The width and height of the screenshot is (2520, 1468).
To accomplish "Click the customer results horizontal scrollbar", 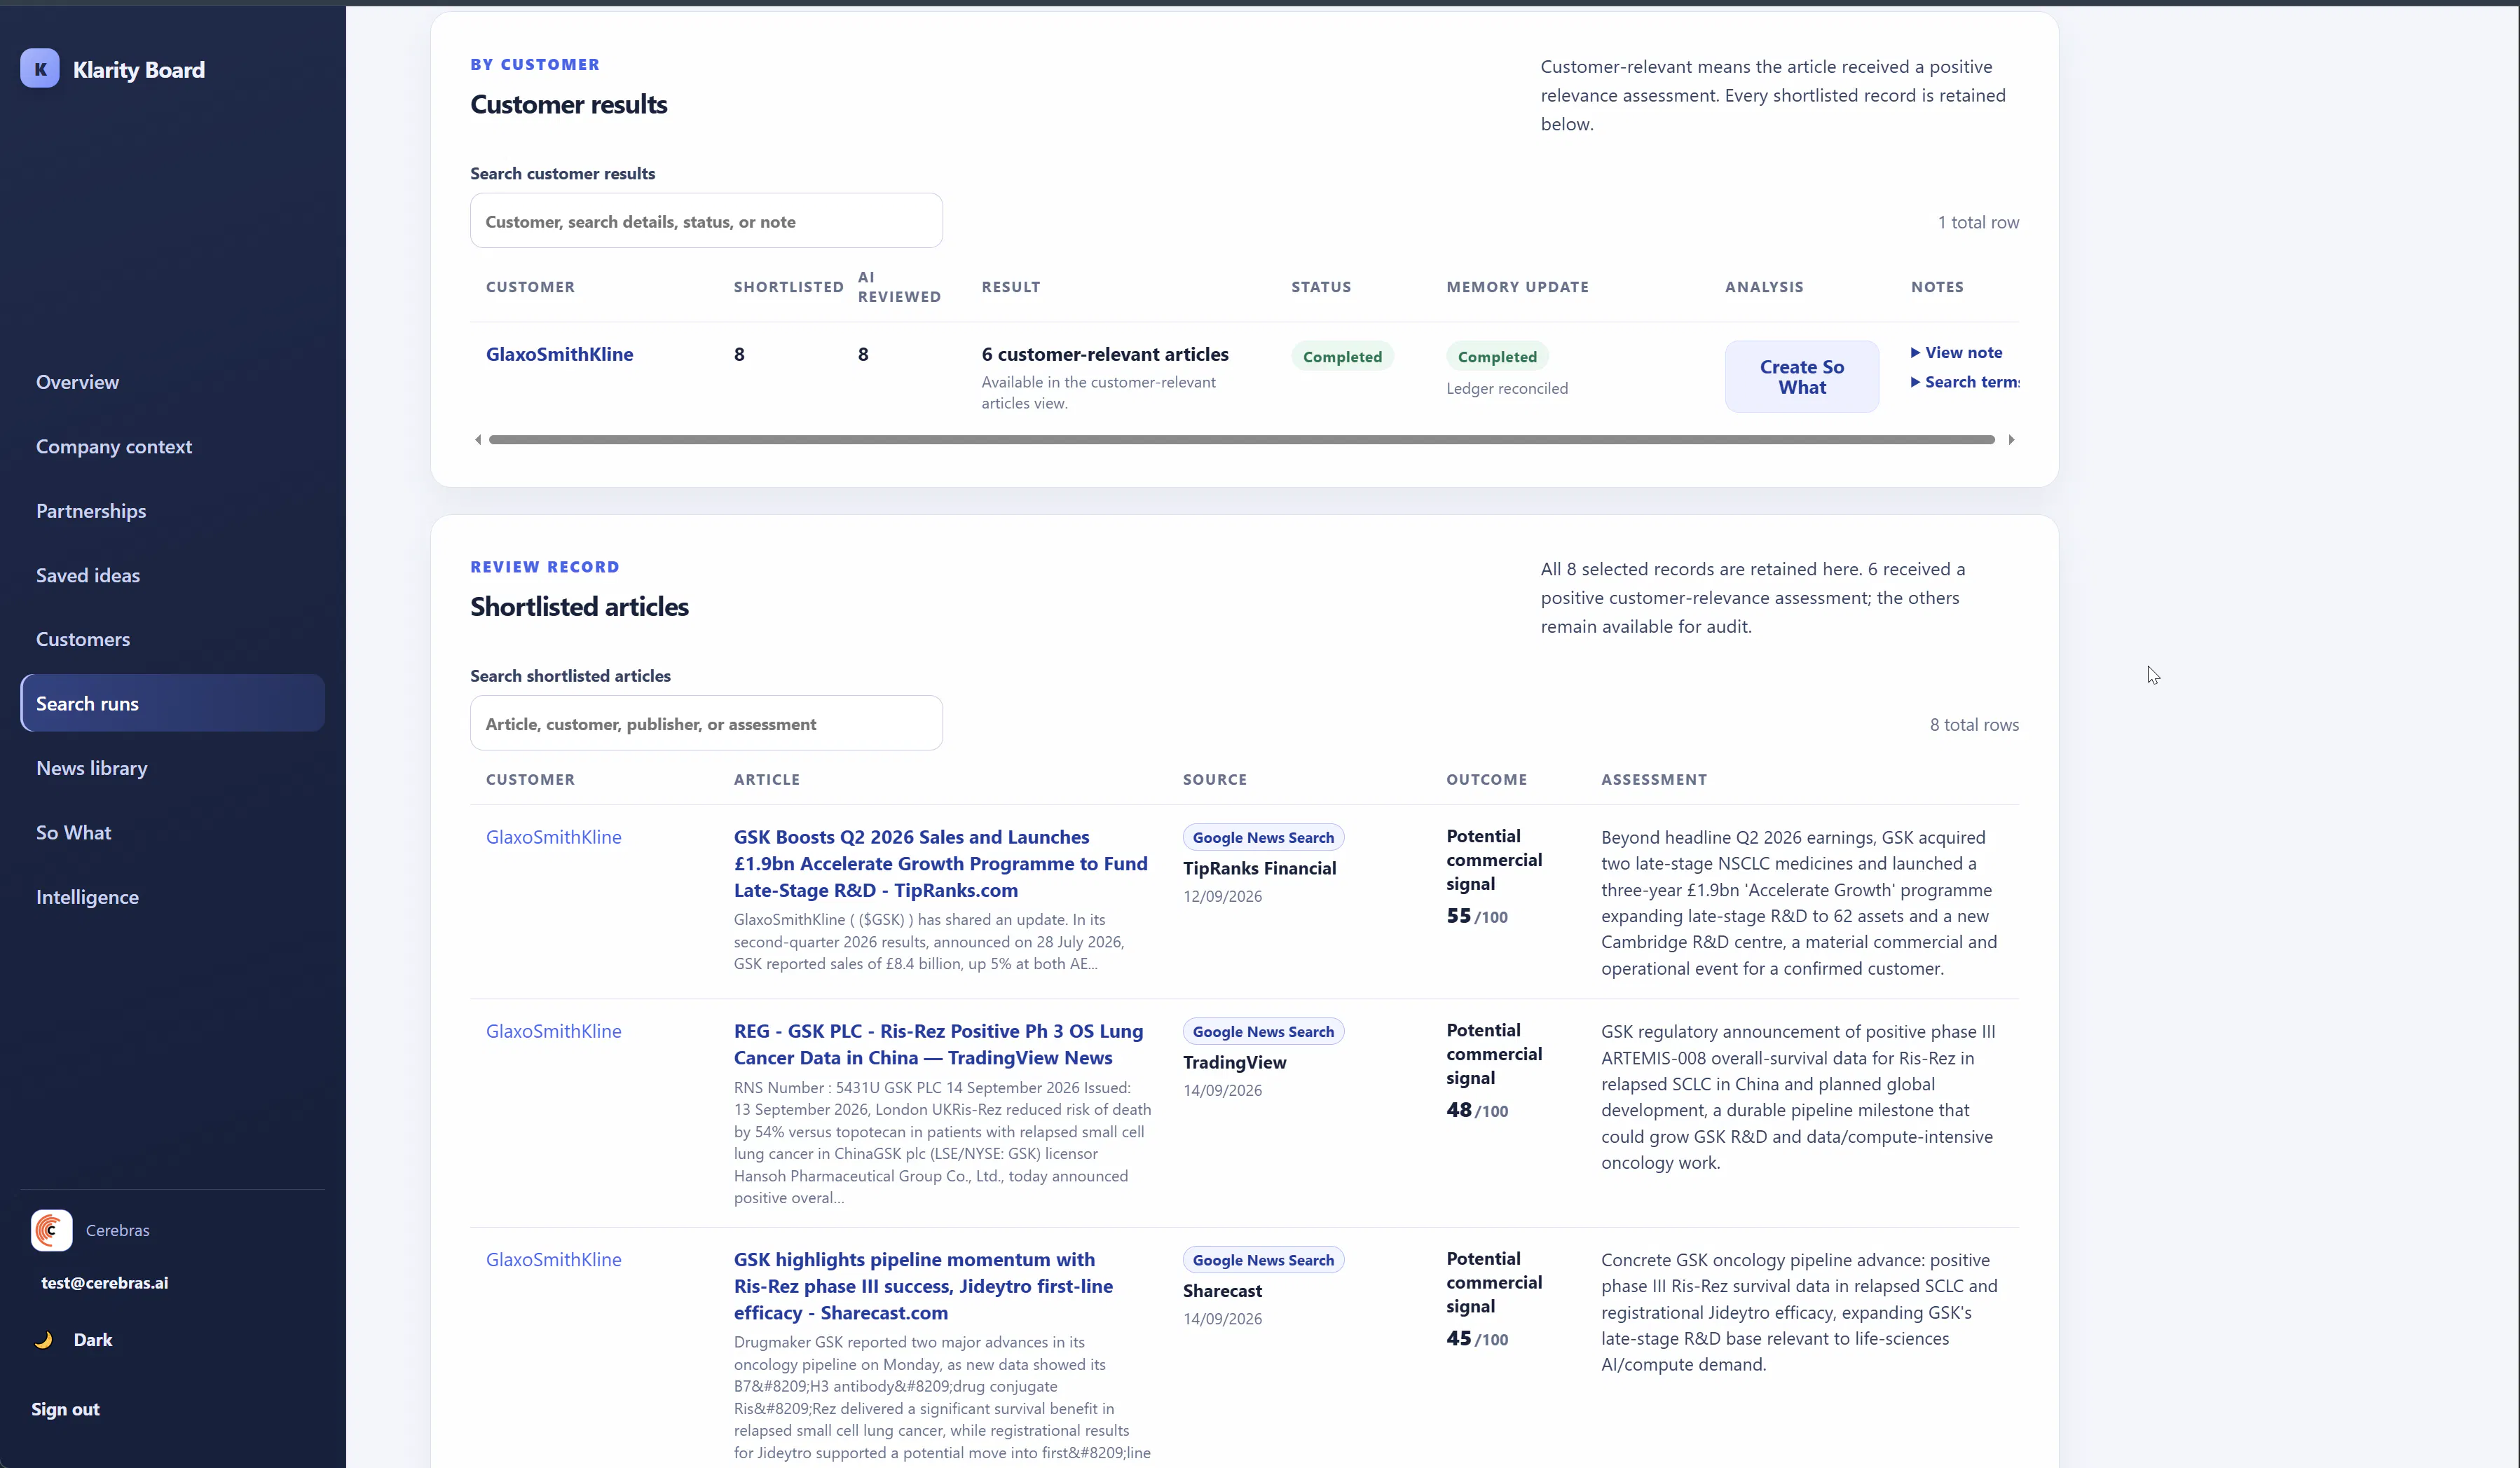I will coord(1241,440).
